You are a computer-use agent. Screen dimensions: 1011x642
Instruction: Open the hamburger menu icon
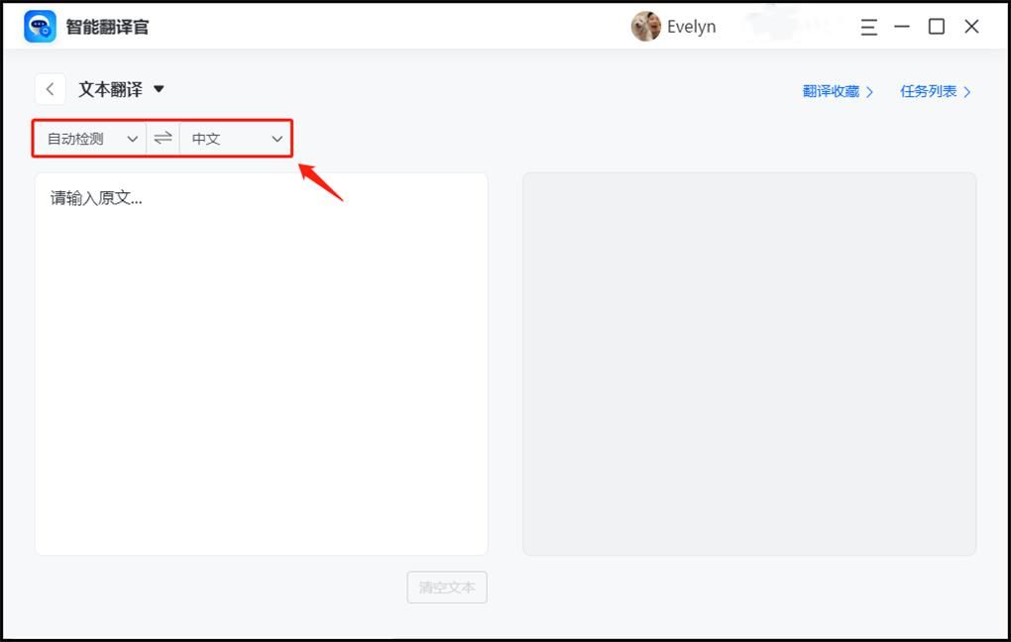click(x=869, y=27)
